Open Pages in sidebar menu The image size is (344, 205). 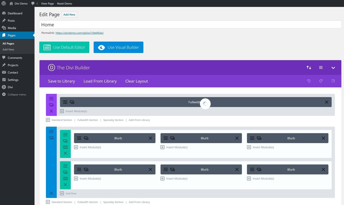(x=17, y=35)
